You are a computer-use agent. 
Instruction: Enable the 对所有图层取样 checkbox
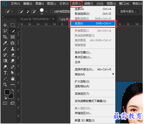(x=51, y=12)
